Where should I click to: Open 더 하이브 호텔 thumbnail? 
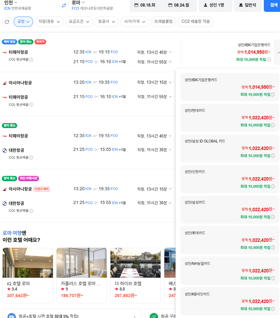pos(135,263)
